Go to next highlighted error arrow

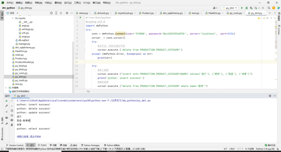(275, 18)
